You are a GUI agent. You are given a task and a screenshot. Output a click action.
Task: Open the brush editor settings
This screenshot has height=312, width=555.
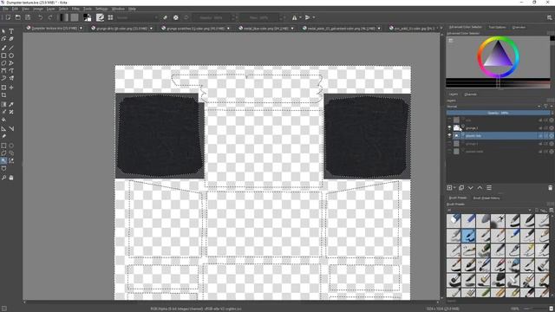click(x=101, y=17)
